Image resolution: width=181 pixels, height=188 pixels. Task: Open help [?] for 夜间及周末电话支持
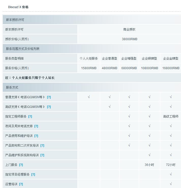tap(36, 126)
